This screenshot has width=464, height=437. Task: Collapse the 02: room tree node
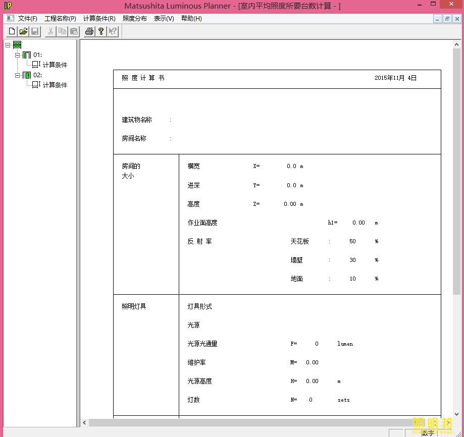pyautogui.click(x=17, y=75)
